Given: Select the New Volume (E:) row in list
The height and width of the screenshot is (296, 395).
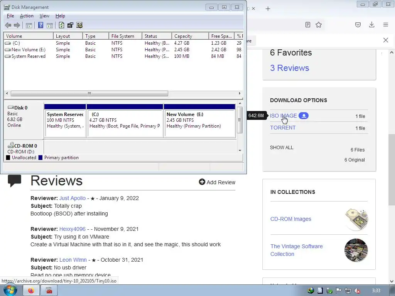Looking at the screenshot, I should pyautogui.click(x=123, y=50).
